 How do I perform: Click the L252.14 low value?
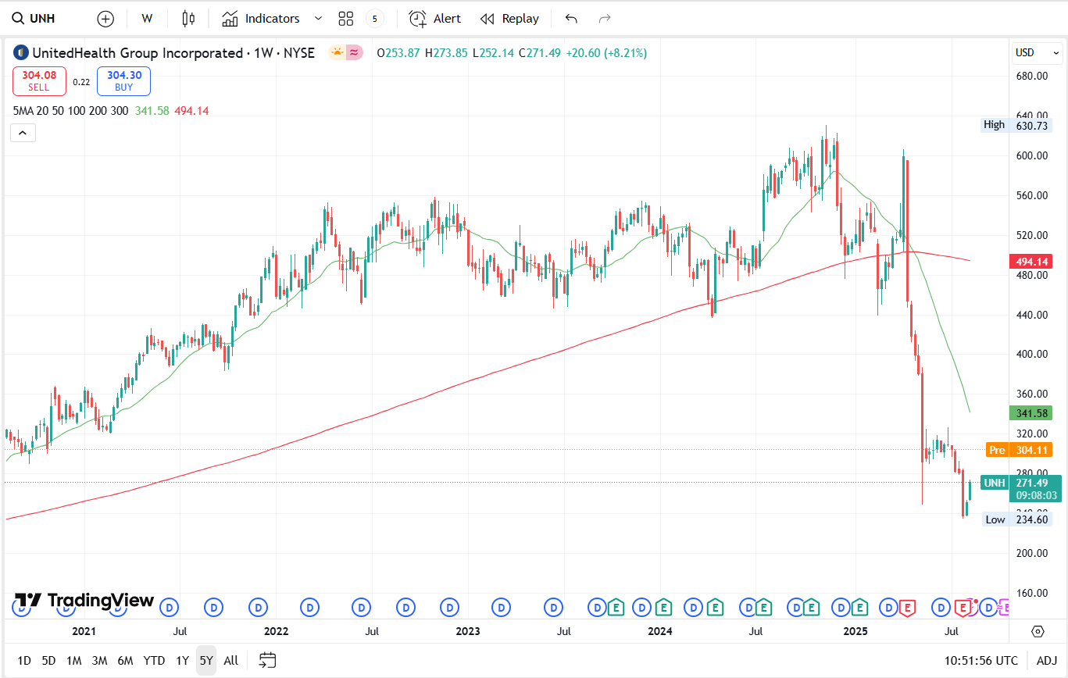pos(493,53)
